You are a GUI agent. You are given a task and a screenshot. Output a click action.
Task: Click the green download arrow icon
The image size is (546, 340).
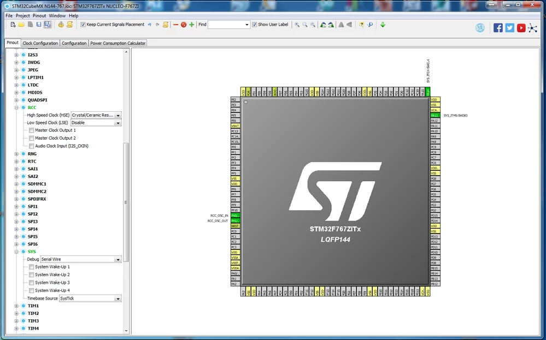click(x=383, y=25)
